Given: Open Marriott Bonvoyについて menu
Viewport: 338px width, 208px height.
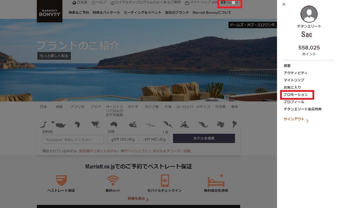Looking at the screenshot, I should tap(212, 12).
